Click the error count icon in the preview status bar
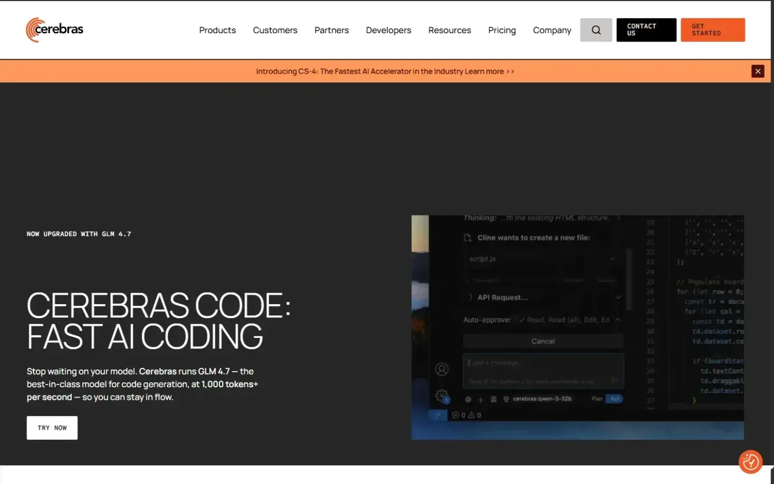 coord(456,415)
